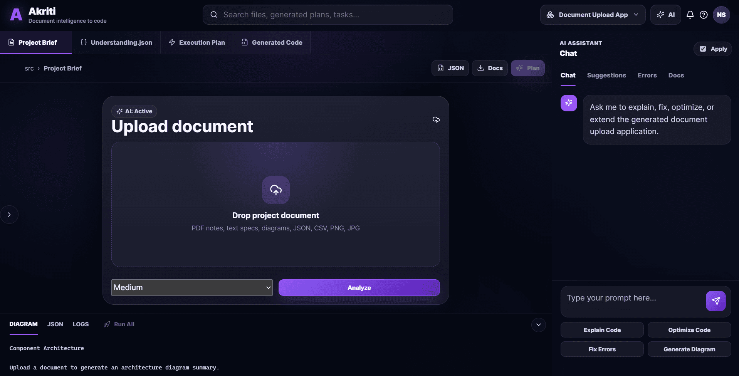Open the Document Upload App dropdown
The height and width of the screenshot is (376, 739).
593,15
